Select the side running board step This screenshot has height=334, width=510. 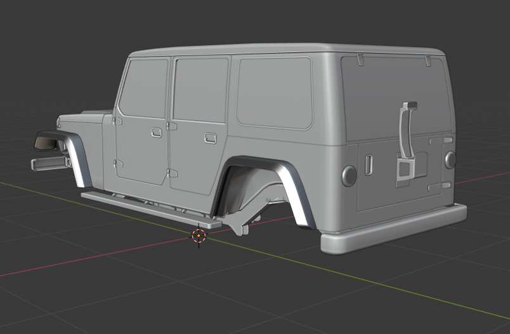point(151,210)
